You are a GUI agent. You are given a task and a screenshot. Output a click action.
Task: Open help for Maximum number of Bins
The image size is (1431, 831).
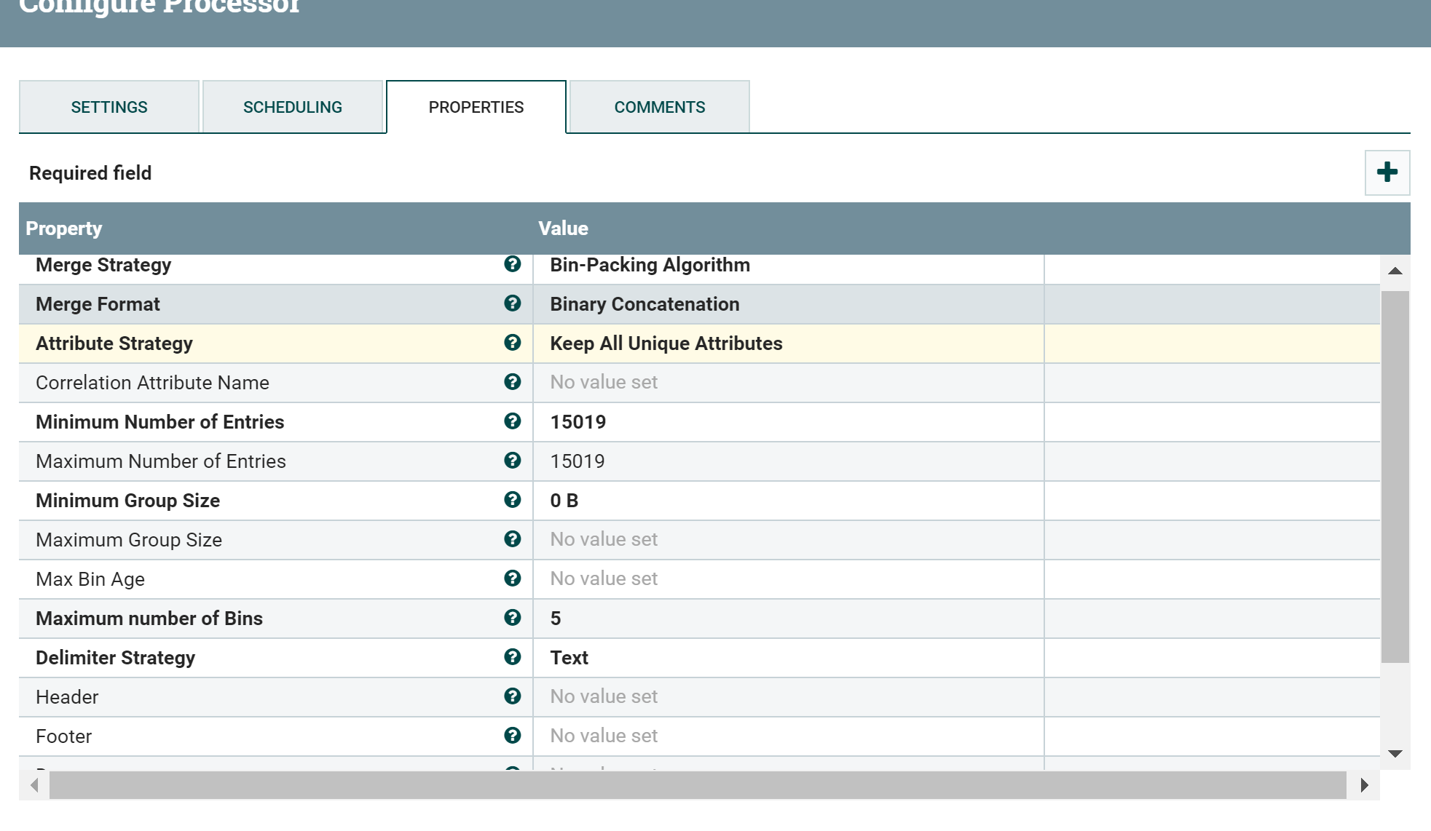[x=513, y=618]
